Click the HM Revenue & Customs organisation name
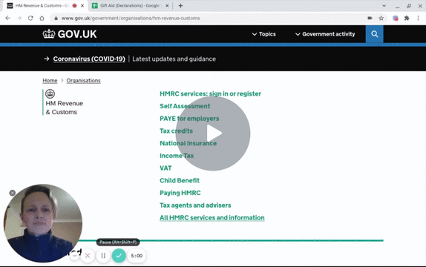This screenshot has height=267, width=426. pyautogui.click(x=65, y=108)
